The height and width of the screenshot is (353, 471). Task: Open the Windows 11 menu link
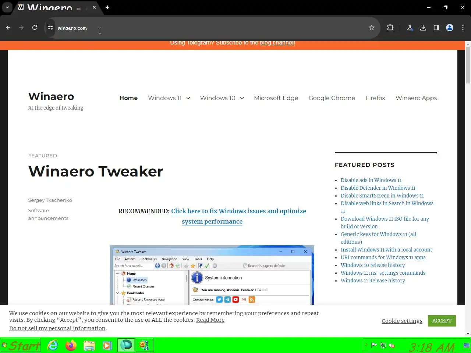coord(165,98)
